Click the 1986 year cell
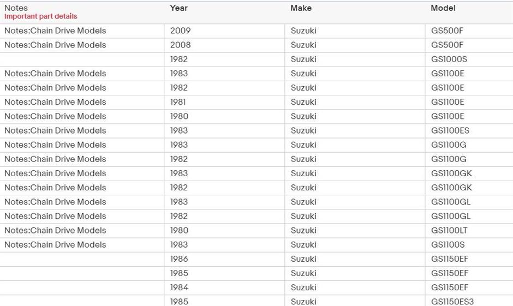 coord(179,259)
